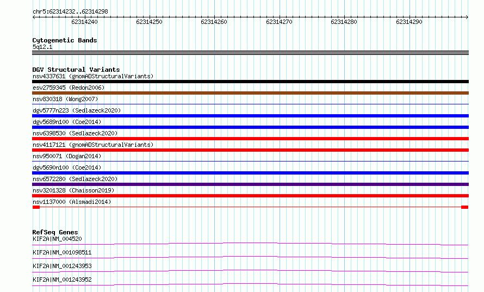
Task: Open the DGV Structural Variants track title
Action: click(x=76, y=70)
